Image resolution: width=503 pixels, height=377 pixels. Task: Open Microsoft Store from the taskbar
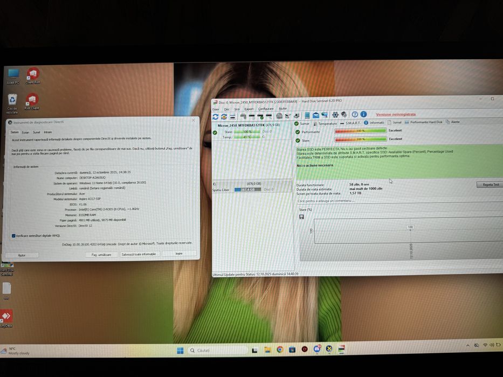(292, 350)
